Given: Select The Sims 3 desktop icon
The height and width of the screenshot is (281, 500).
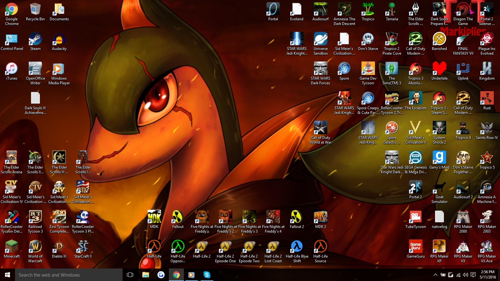Looking at the screenshot, I should coord(392,74).
